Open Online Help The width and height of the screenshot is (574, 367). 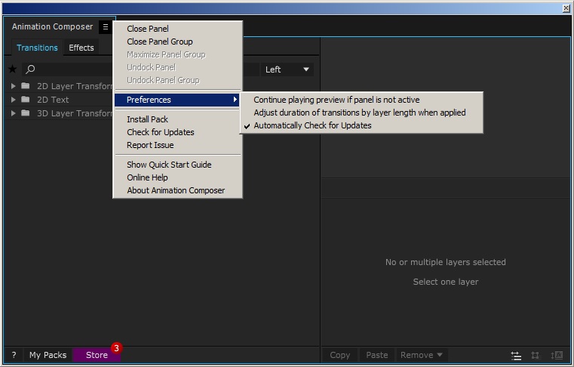[x=177, y=177]
